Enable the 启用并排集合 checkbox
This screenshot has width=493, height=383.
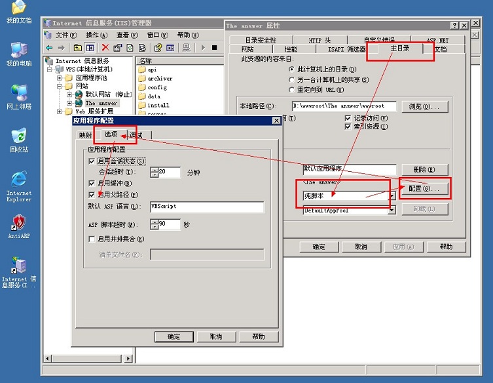click(92, 239)
